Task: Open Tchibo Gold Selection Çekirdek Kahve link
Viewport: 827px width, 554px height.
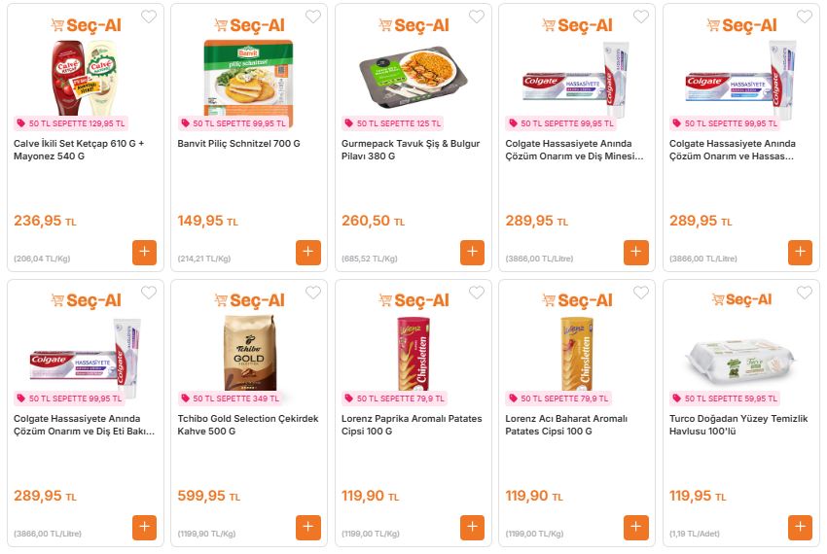Action: click(x=248, y=425)
